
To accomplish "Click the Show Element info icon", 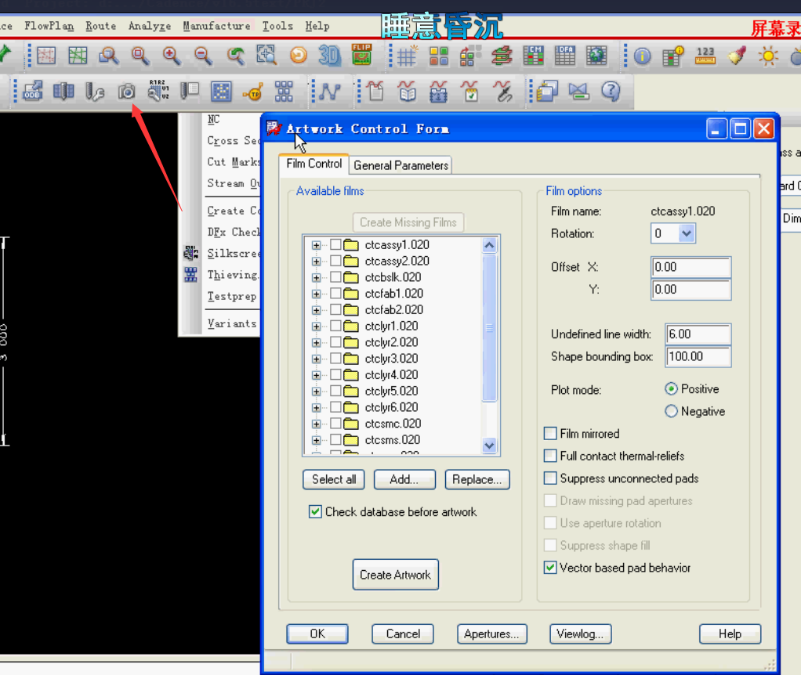I will pyautogui.click(x=642, y=56).
